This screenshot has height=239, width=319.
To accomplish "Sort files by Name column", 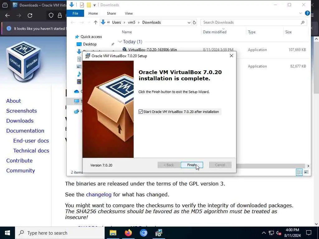I will [127, 32].
